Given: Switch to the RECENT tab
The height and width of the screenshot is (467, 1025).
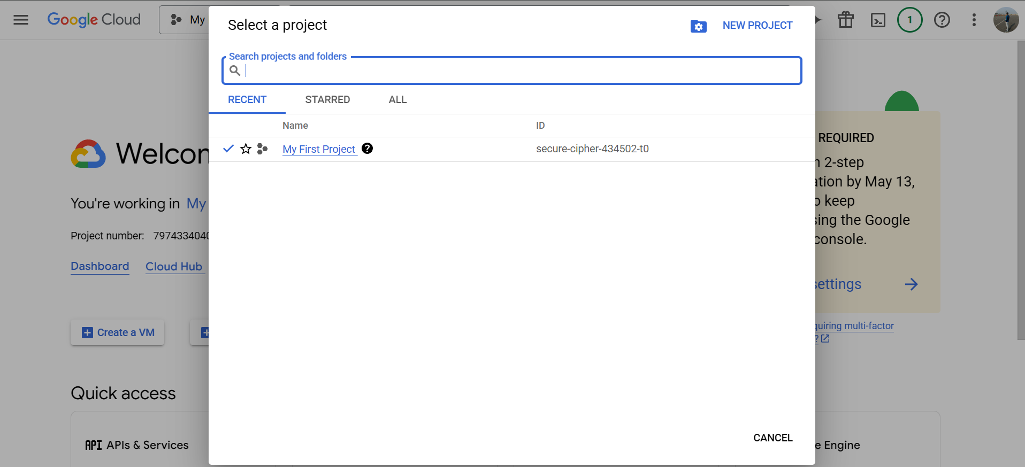Looking at the screenshot, I should tap(247, 100).
